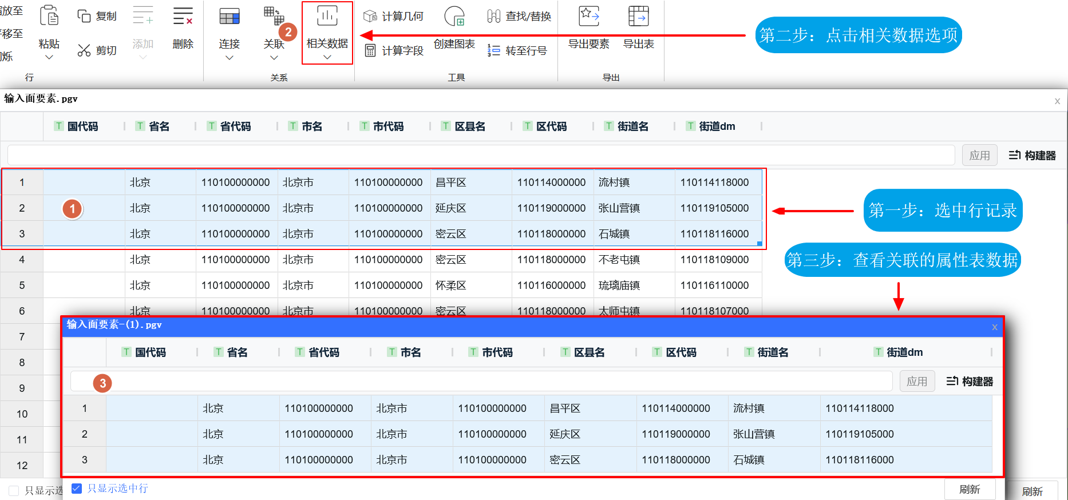Viewport: 1068px width, 500px height.
Task: Click the 区县名 column header in top table
Action: [469, 126]
